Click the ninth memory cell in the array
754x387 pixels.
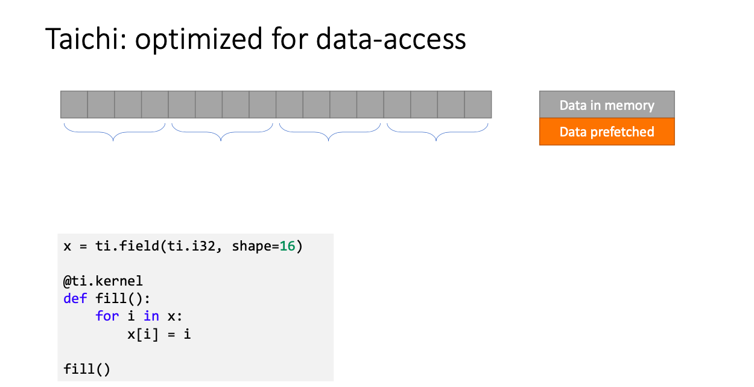pos(290,104)
